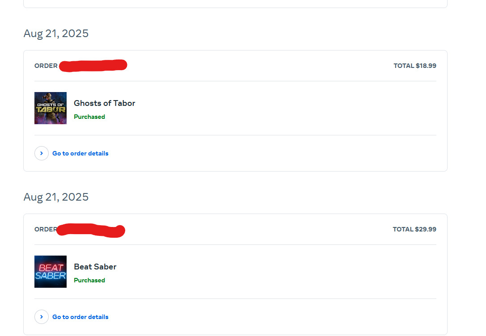Click the Beat Saber game thumbnail
486x336 pixels.
[51, 272]
